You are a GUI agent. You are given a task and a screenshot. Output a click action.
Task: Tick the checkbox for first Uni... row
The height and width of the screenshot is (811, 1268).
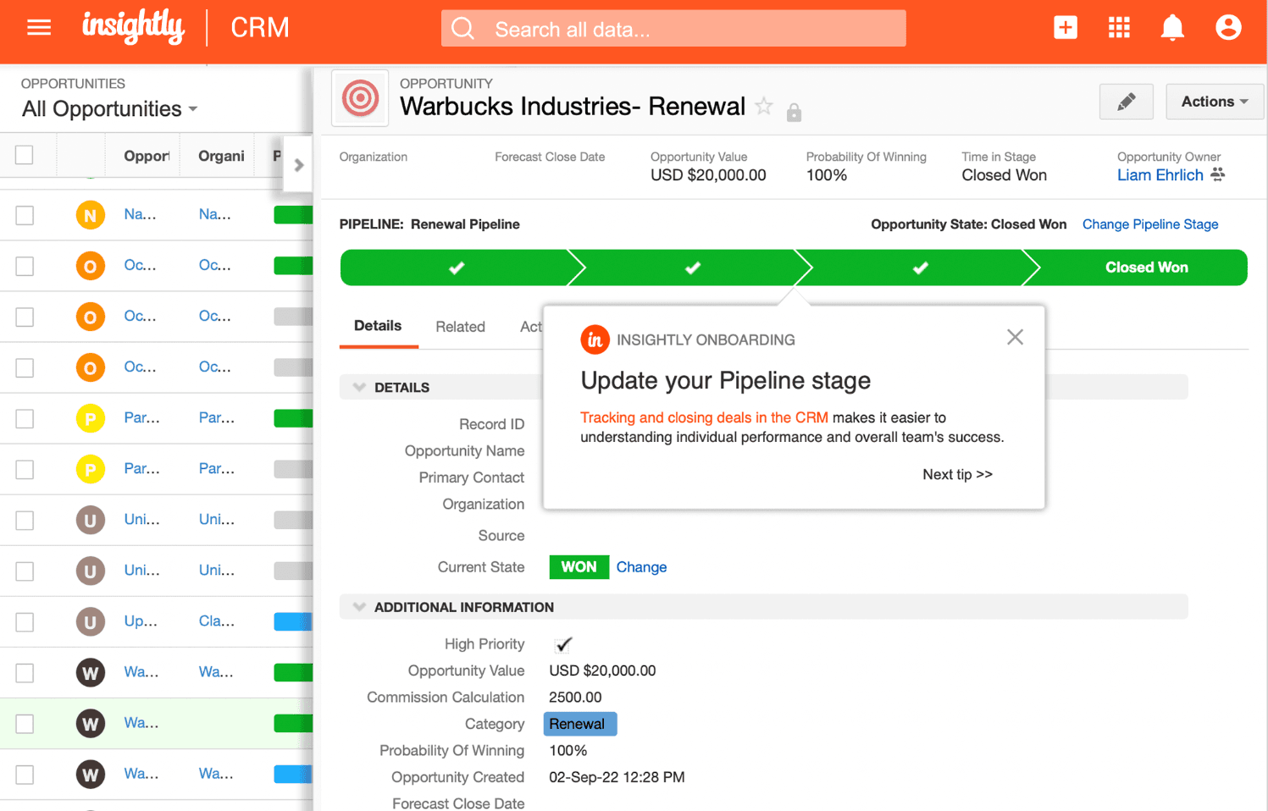(x=25, y=520)
